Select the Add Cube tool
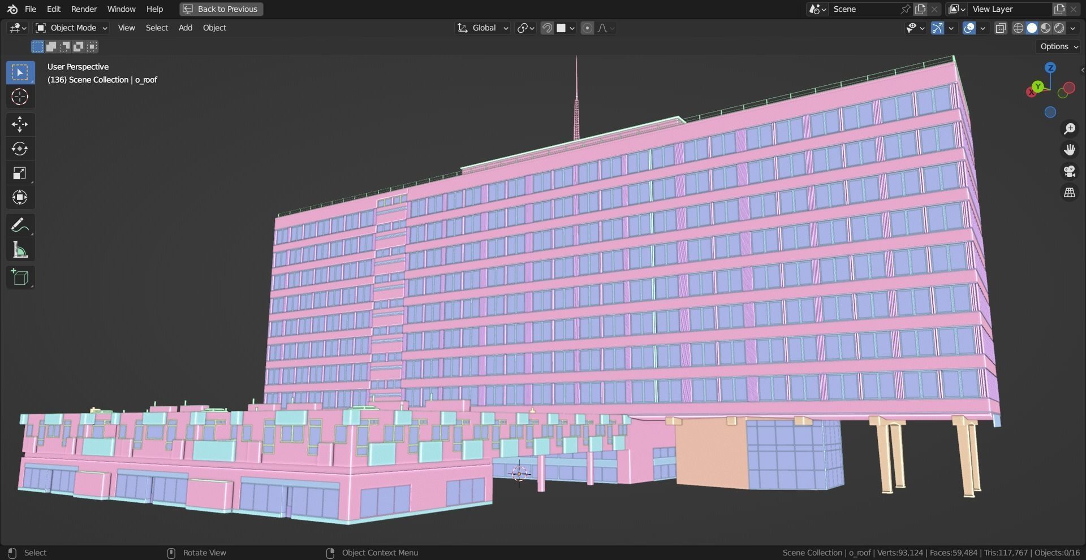 pos(20,277)
